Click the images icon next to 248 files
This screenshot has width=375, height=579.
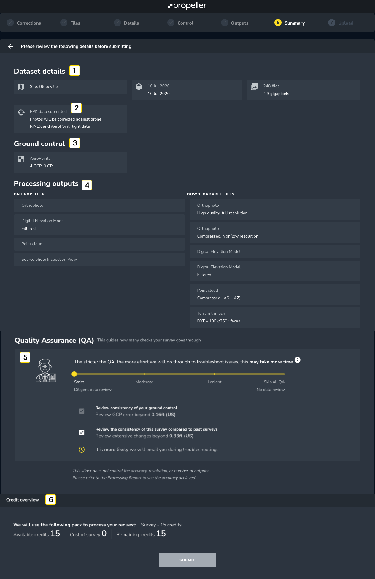point(254,87)
